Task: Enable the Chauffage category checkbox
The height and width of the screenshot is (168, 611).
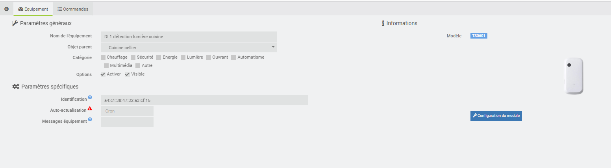Action: 103,57
